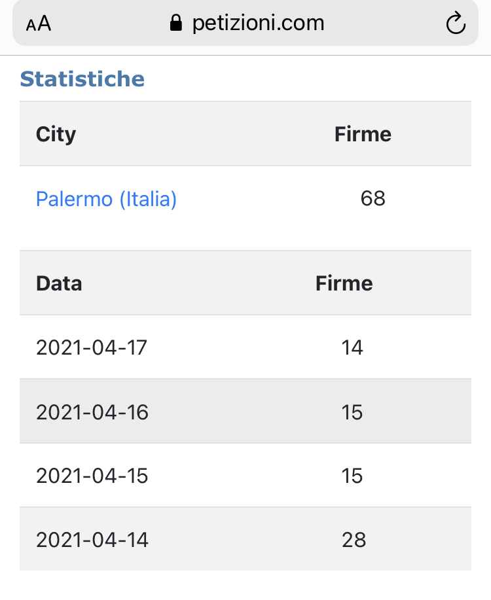Tap the reload page icon

point(456,23)
